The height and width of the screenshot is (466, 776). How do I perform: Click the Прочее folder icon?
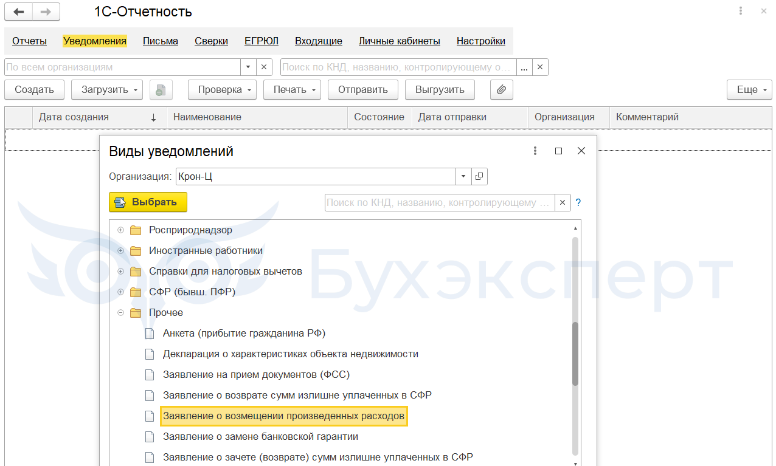tap(136, 313)
